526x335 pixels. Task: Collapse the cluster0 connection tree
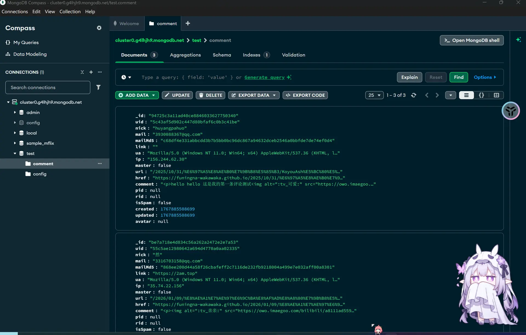(8, 102)
